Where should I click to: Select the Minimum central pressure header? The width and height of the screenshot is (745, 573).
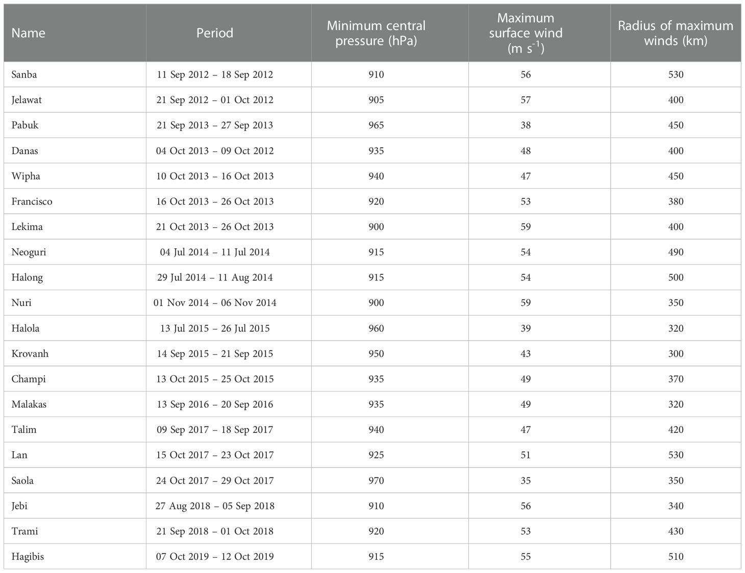pyautogui.click(x=376, y=33)
